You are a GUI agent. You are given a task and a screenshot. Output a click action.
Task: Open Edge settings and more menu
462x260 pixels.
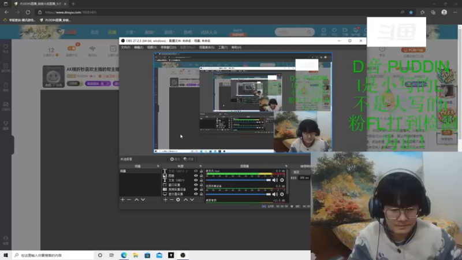(x=455, y=12)
